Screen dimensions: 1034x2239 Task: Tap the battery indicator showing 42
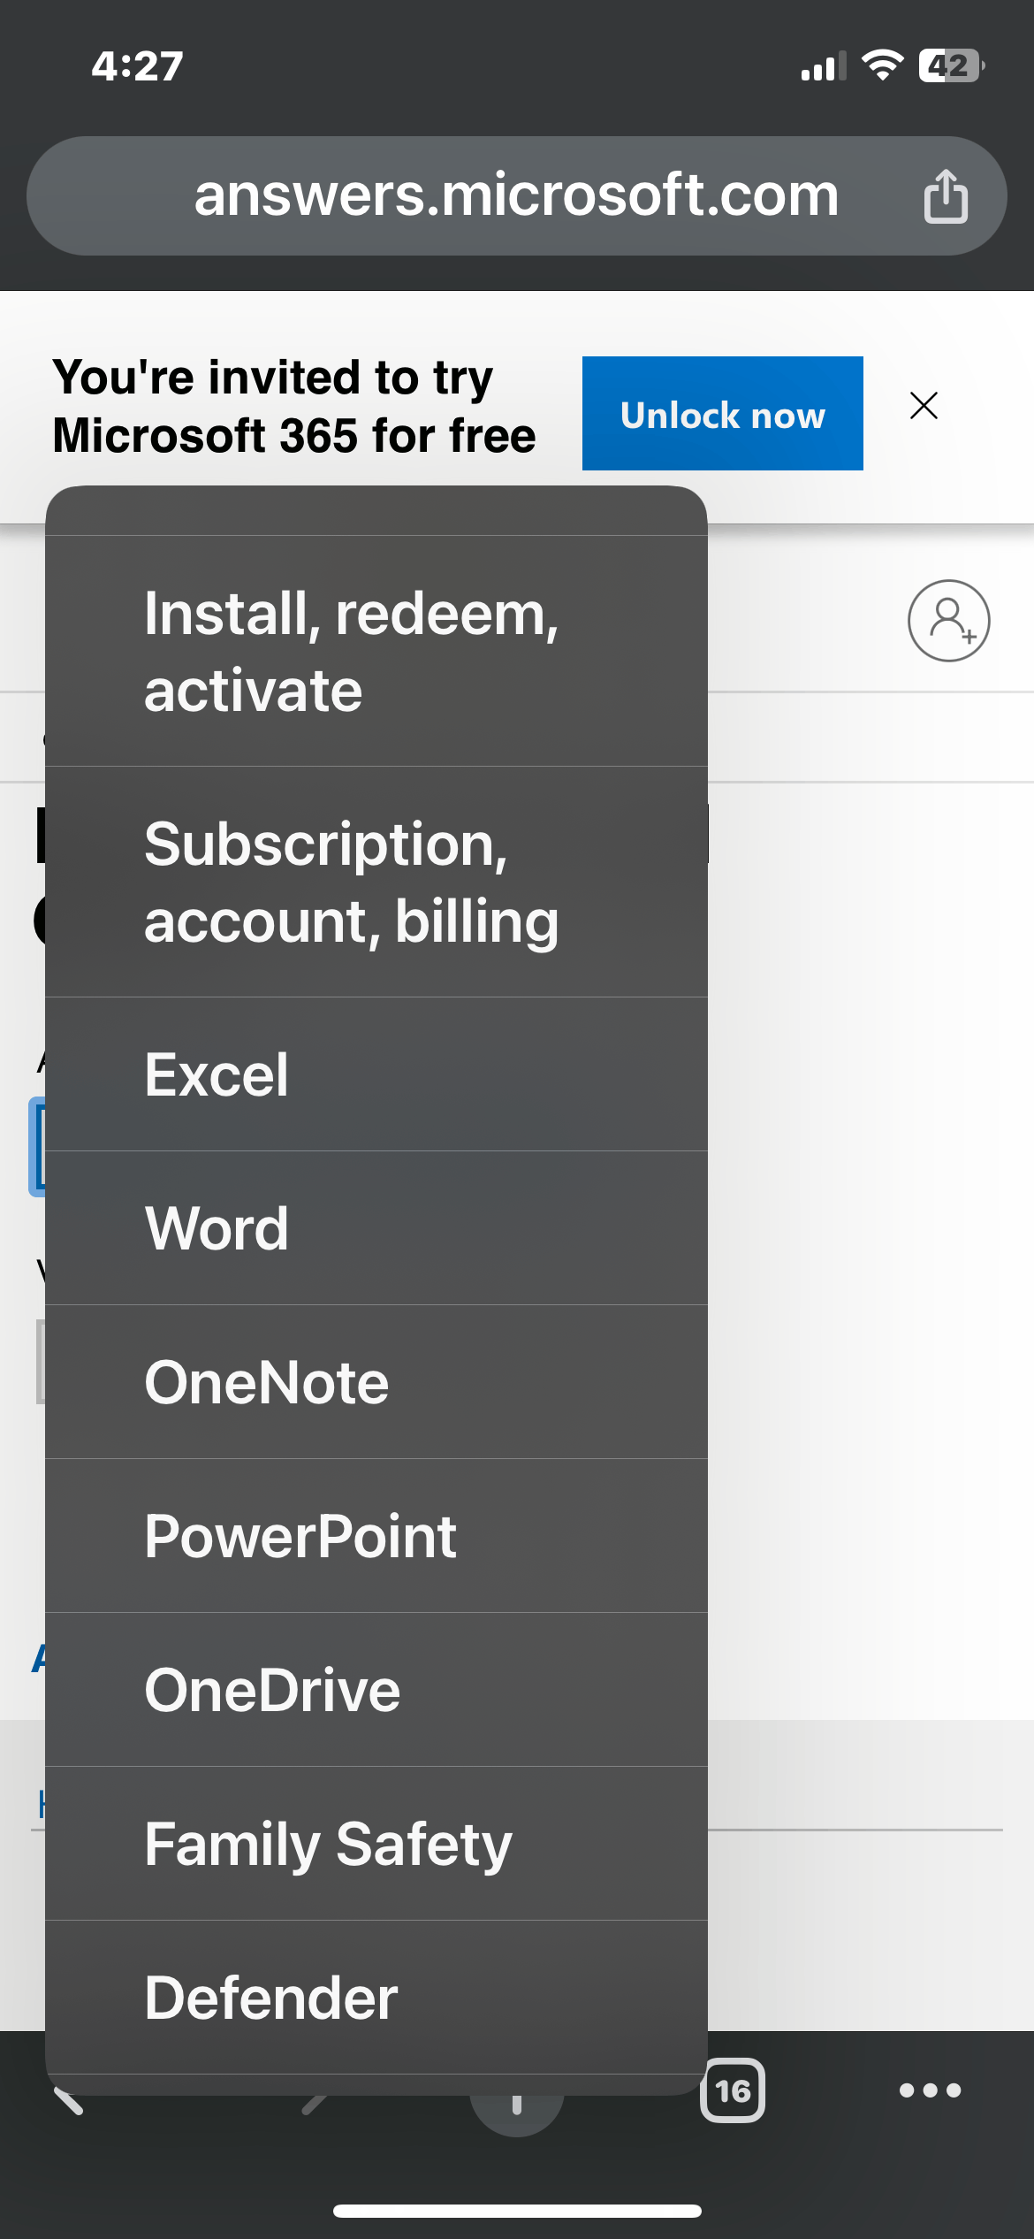click(951, 65)
